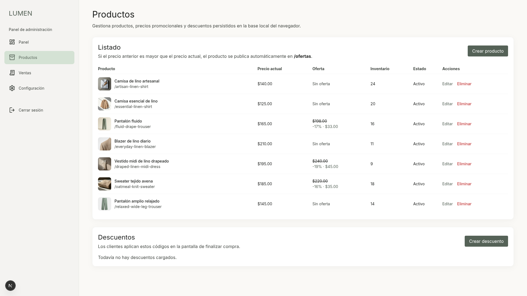This screenshot has width=527, height=296.
Task: Edit the Sweater tejido avena row
Action: click(447, 184)
